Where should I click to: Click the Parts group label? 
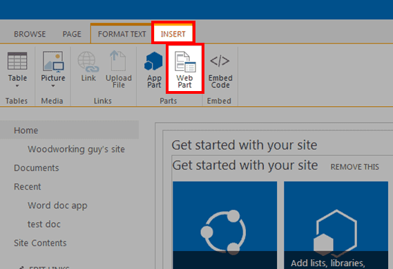(x=169, y=101)
